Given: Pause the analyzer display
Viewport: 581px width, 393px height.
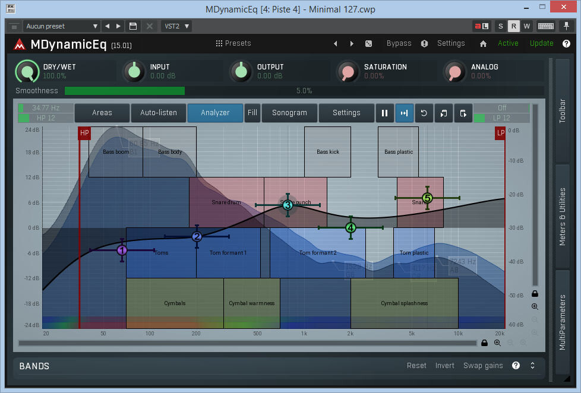Looking at the screenshot, I should 384,113.
